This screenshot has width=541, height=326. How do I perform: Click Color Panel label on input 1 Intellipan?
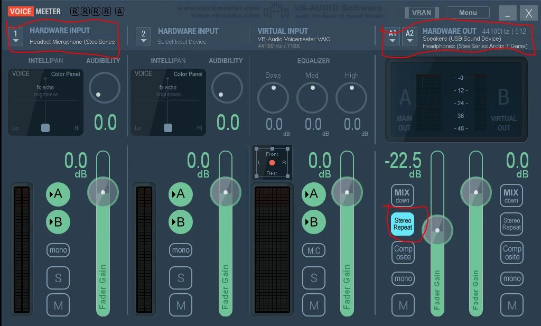pyautogui.click(x=66, y=74)
